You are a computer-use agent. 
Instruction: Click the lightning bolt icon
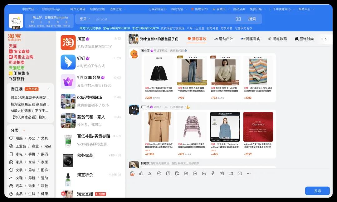click(x=213, y=173)
